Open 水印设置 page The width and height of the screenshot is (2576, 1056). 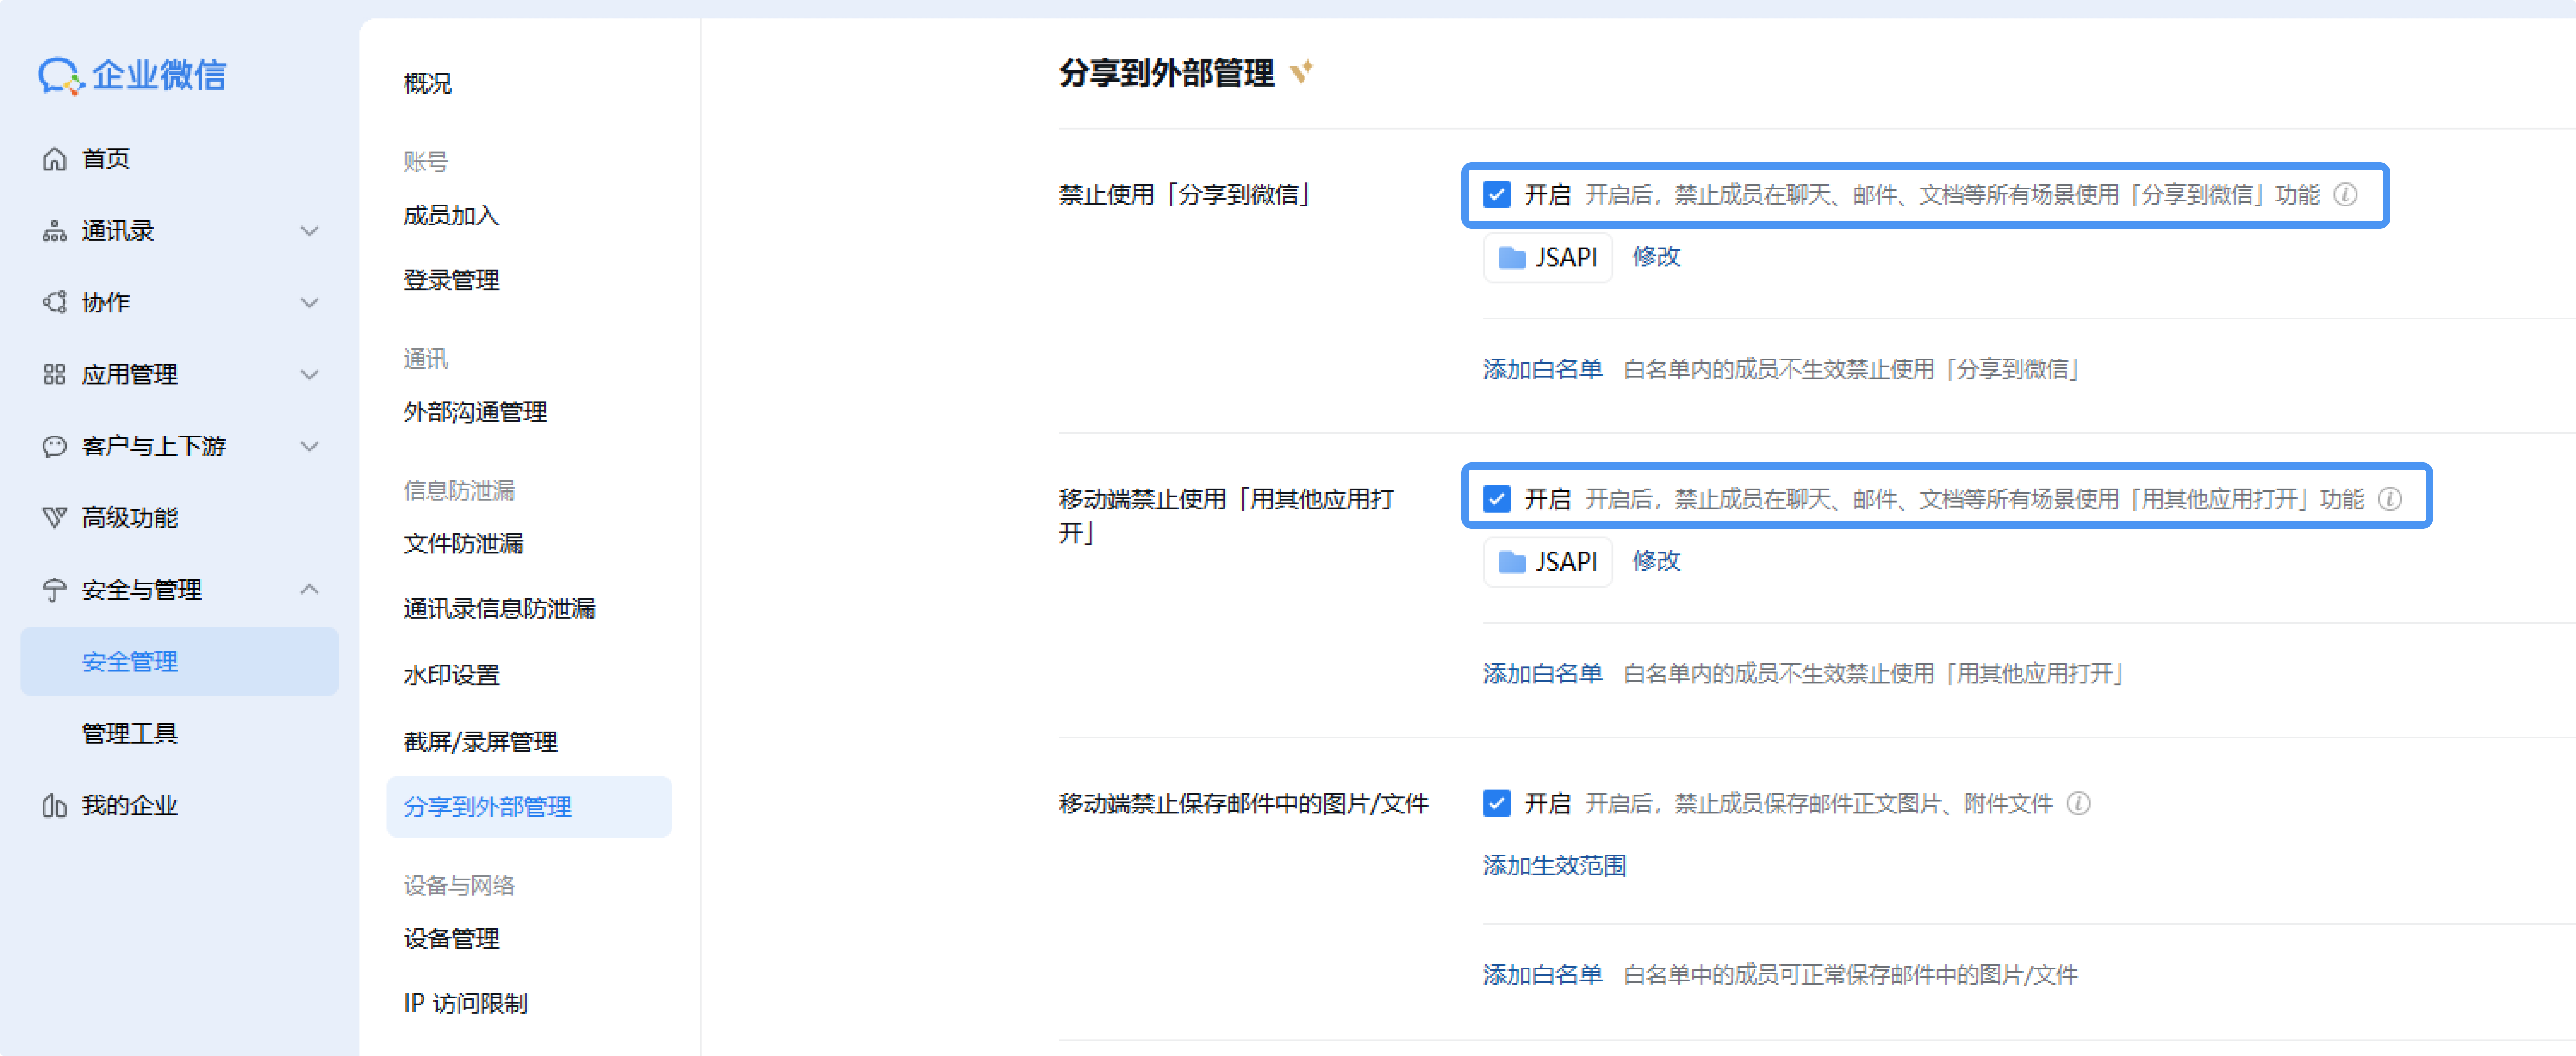pos(451,675)
